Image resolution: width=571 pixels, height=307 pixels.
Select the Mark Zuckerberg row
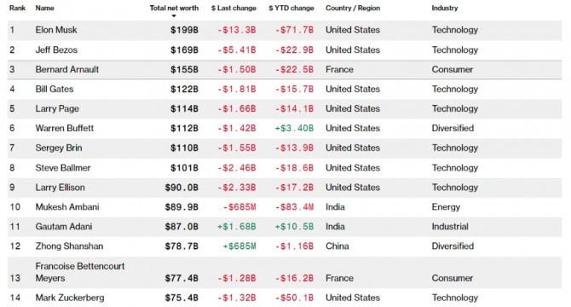[285, 298]
